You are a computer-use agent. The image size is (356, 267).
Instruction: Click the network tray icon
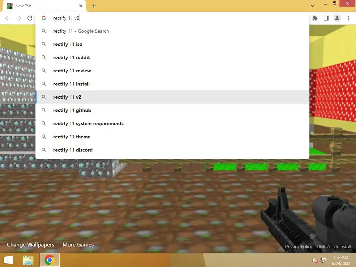click(x=323, y=260)
